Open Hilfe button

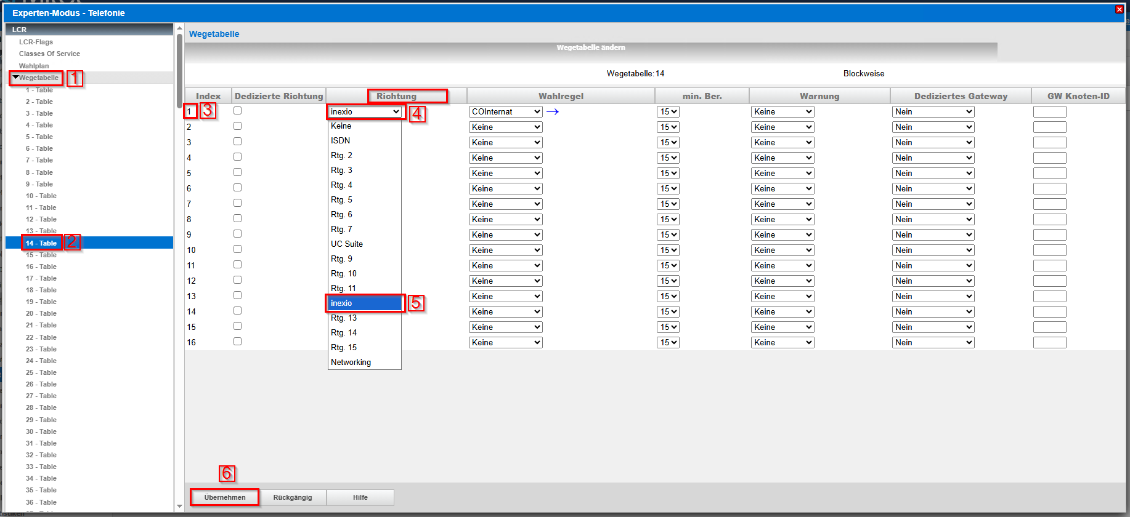click(360, 497)
